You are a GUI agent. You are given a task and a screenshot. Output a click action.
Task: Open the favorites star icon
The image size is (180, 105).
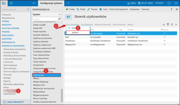point(11,3)
